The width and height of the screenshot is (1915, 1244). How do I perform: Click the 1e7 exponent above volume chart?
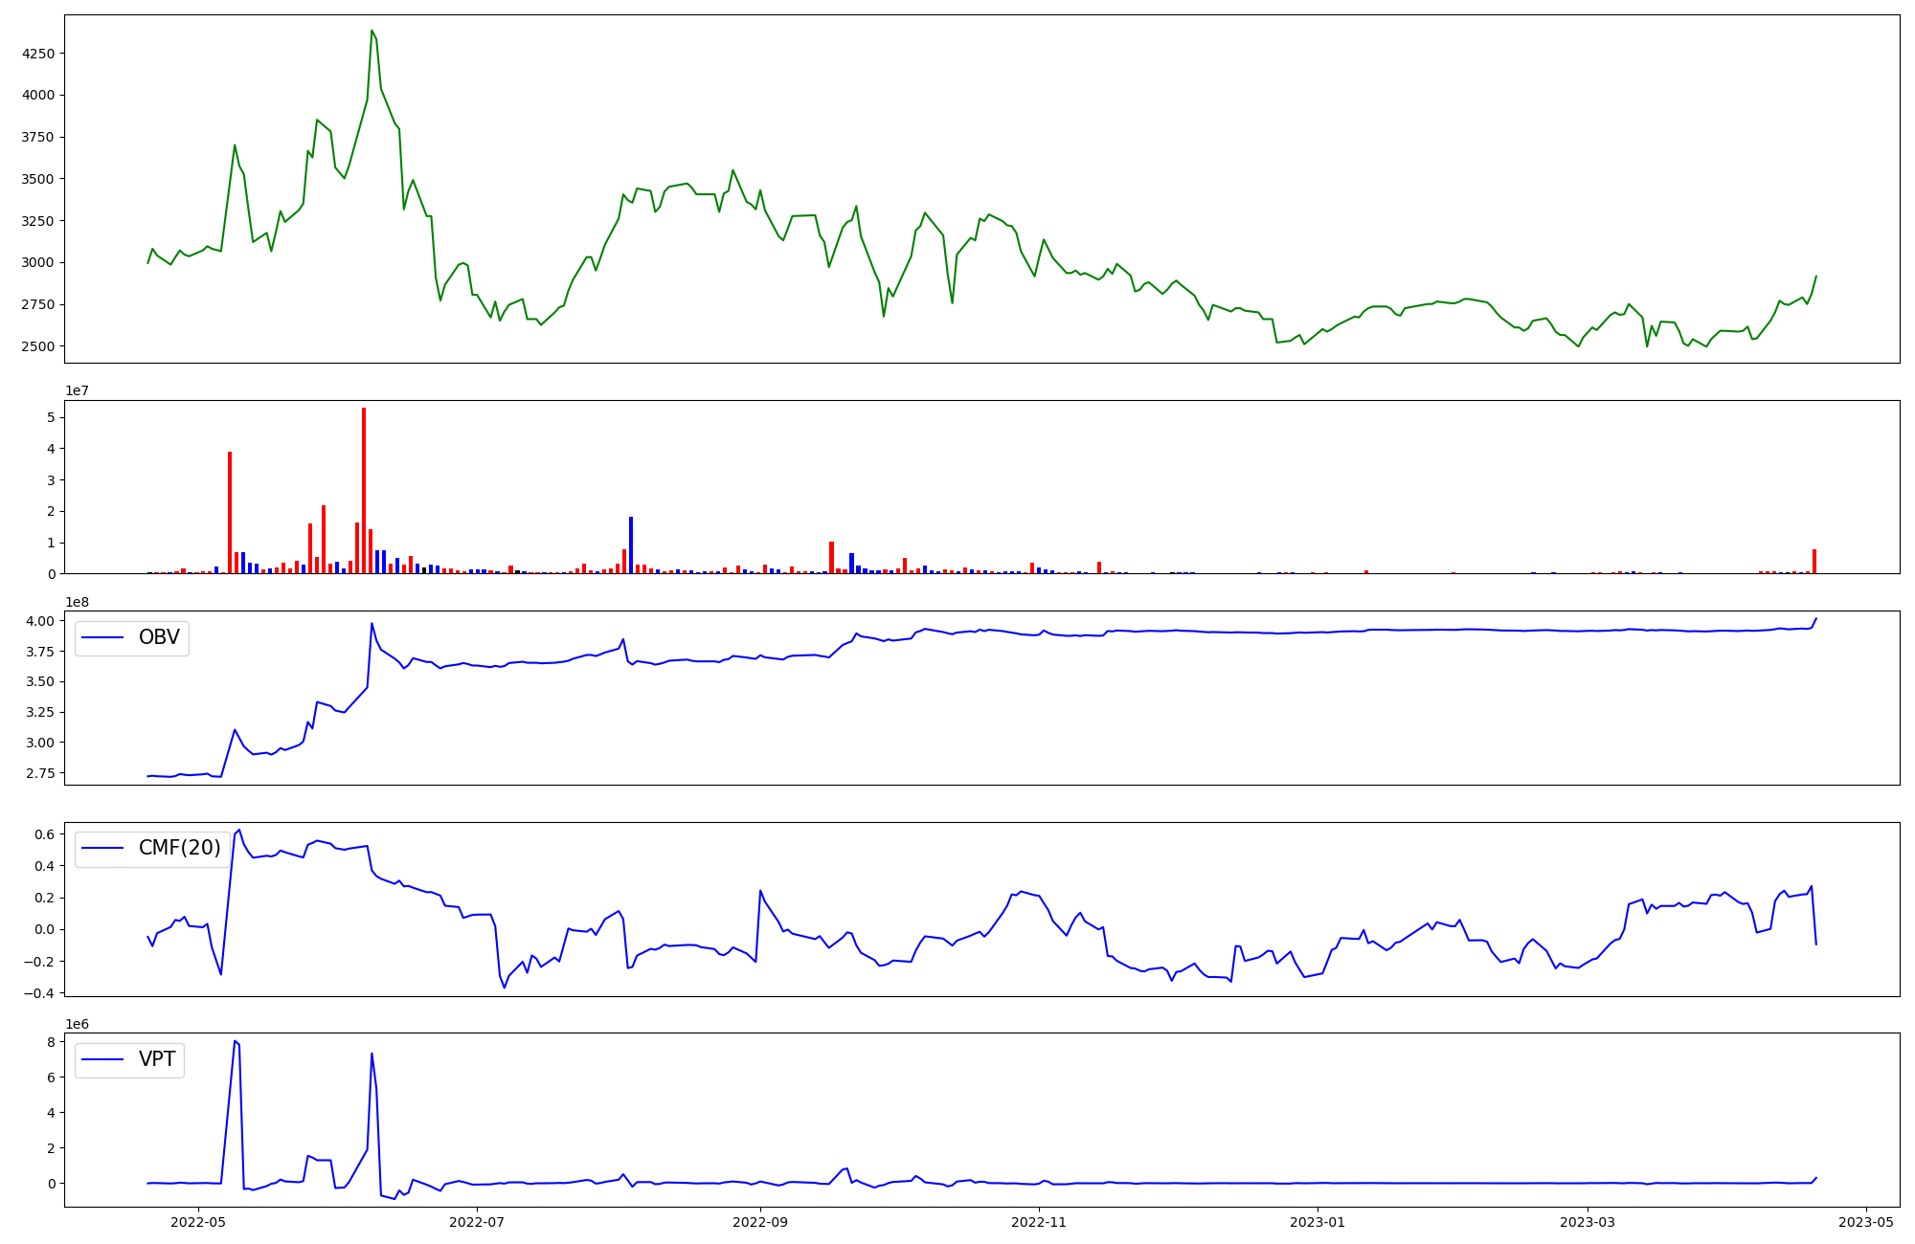coord(78,390)
